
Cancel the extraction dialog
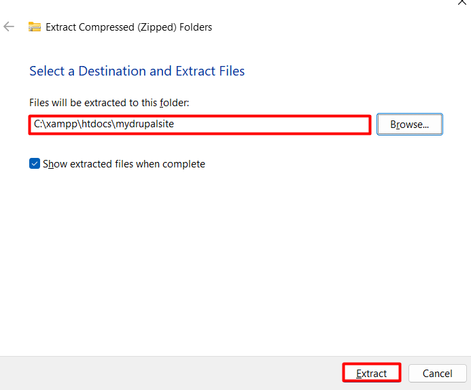pos(437,373)
